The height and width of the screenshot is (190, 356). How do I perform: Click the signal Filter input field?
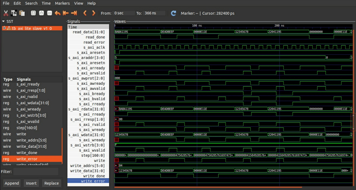click(x=36, y=172)
